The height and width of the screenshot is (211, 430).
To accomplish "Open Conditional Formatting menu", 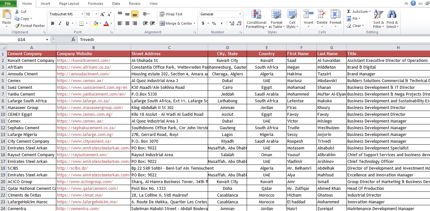I will tap(256, 19).
